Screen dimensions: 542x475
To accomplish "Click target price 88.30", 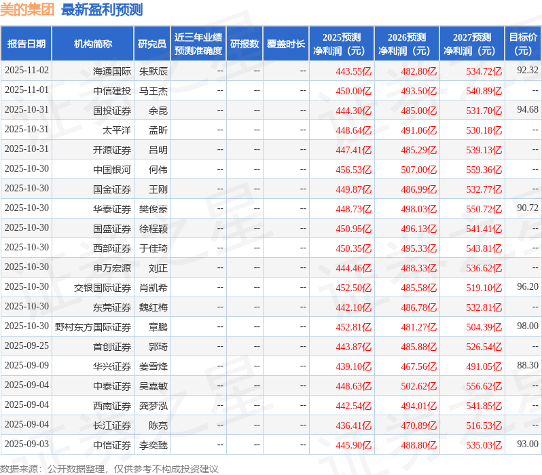I will [528, 366].
